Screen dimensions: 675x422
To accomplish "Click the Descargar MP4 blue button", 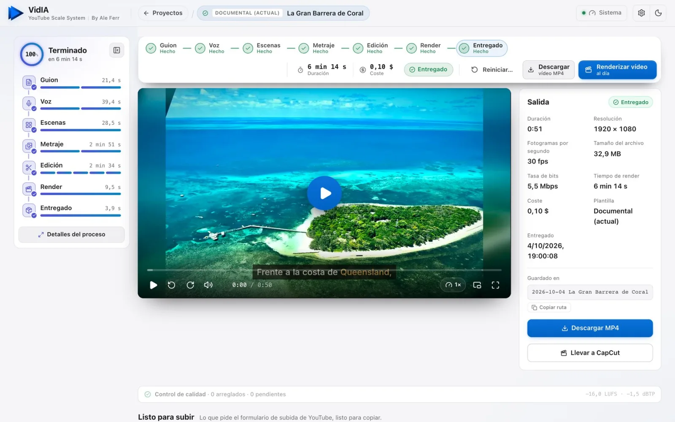I will pos(590,328).
